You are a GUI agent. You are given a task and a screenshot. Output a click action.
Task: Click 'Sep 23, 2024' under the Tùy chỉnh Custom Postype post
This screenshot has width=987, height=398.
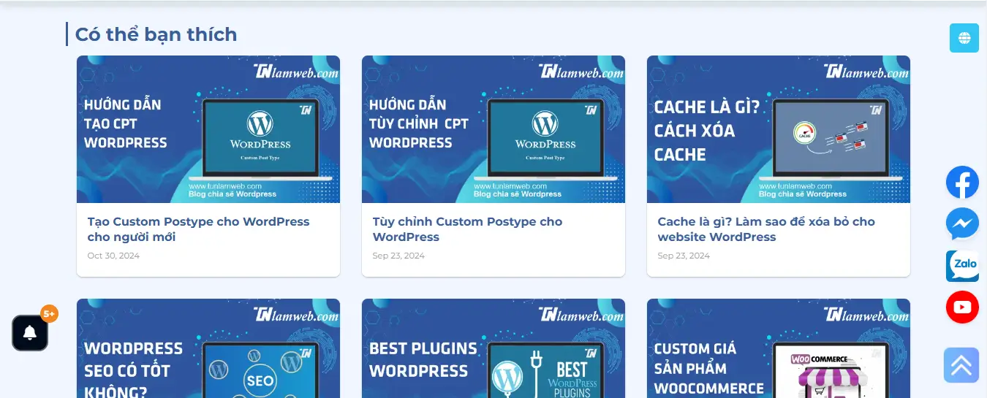(x=398, y=256)
